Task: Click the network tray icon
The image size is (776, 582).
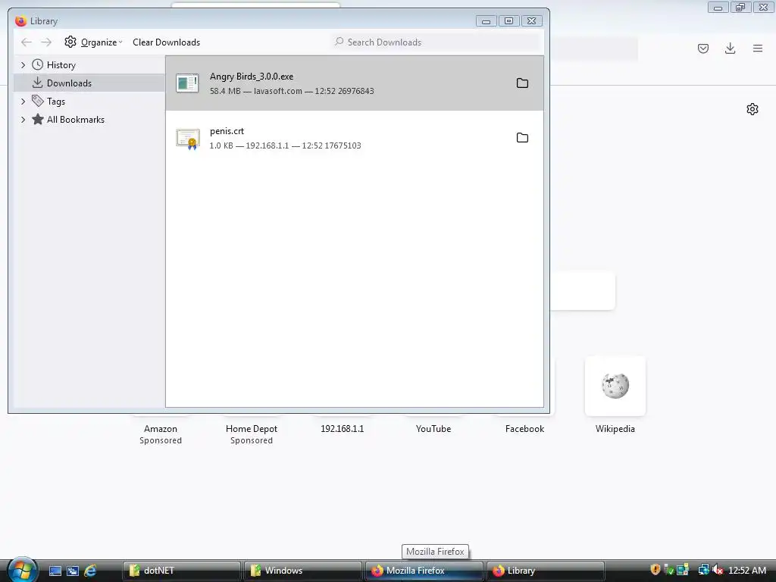Action: click(x=703, y=570)
